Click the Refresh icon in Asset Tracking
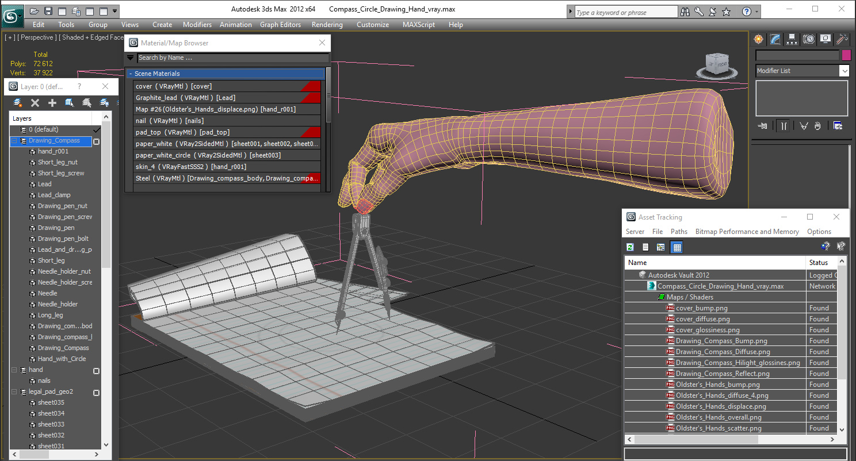The height and width of the screenshot is (461, 856). (630, 247)
